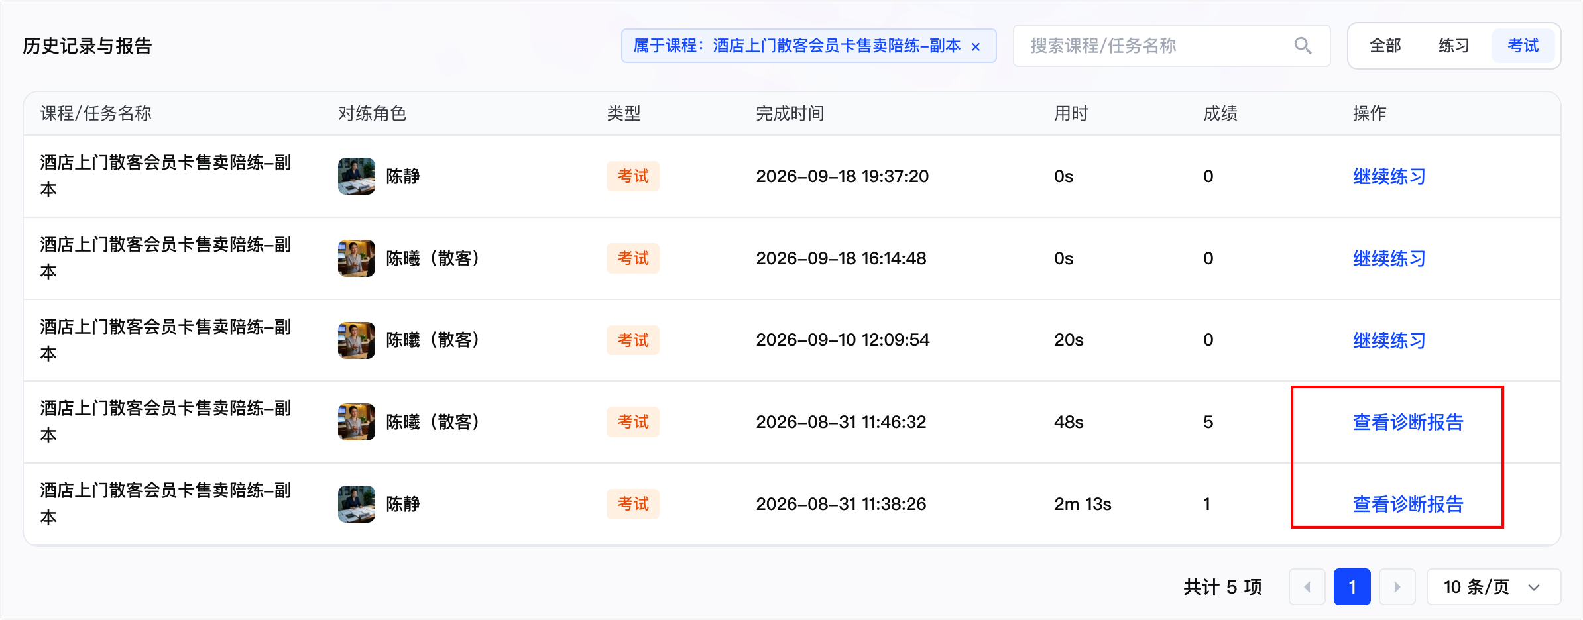
Task: Click the score 5 cell
Action: (1208, 422)
